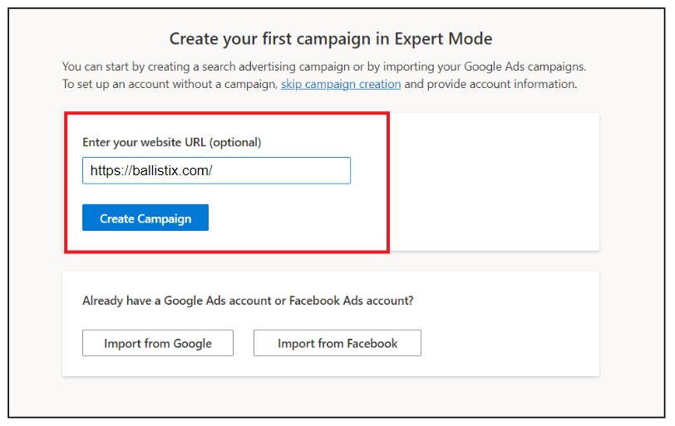The height and width of the screenshot is (426, 675).
Task: Place cursor in the ballistix.com URL text
Action: point(152,171)
